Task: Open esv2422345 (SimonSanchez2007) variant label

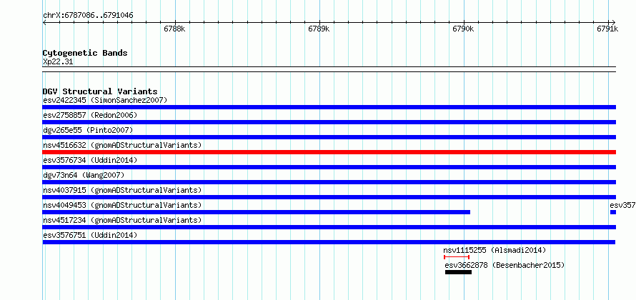Action: [x=105, y=100]
